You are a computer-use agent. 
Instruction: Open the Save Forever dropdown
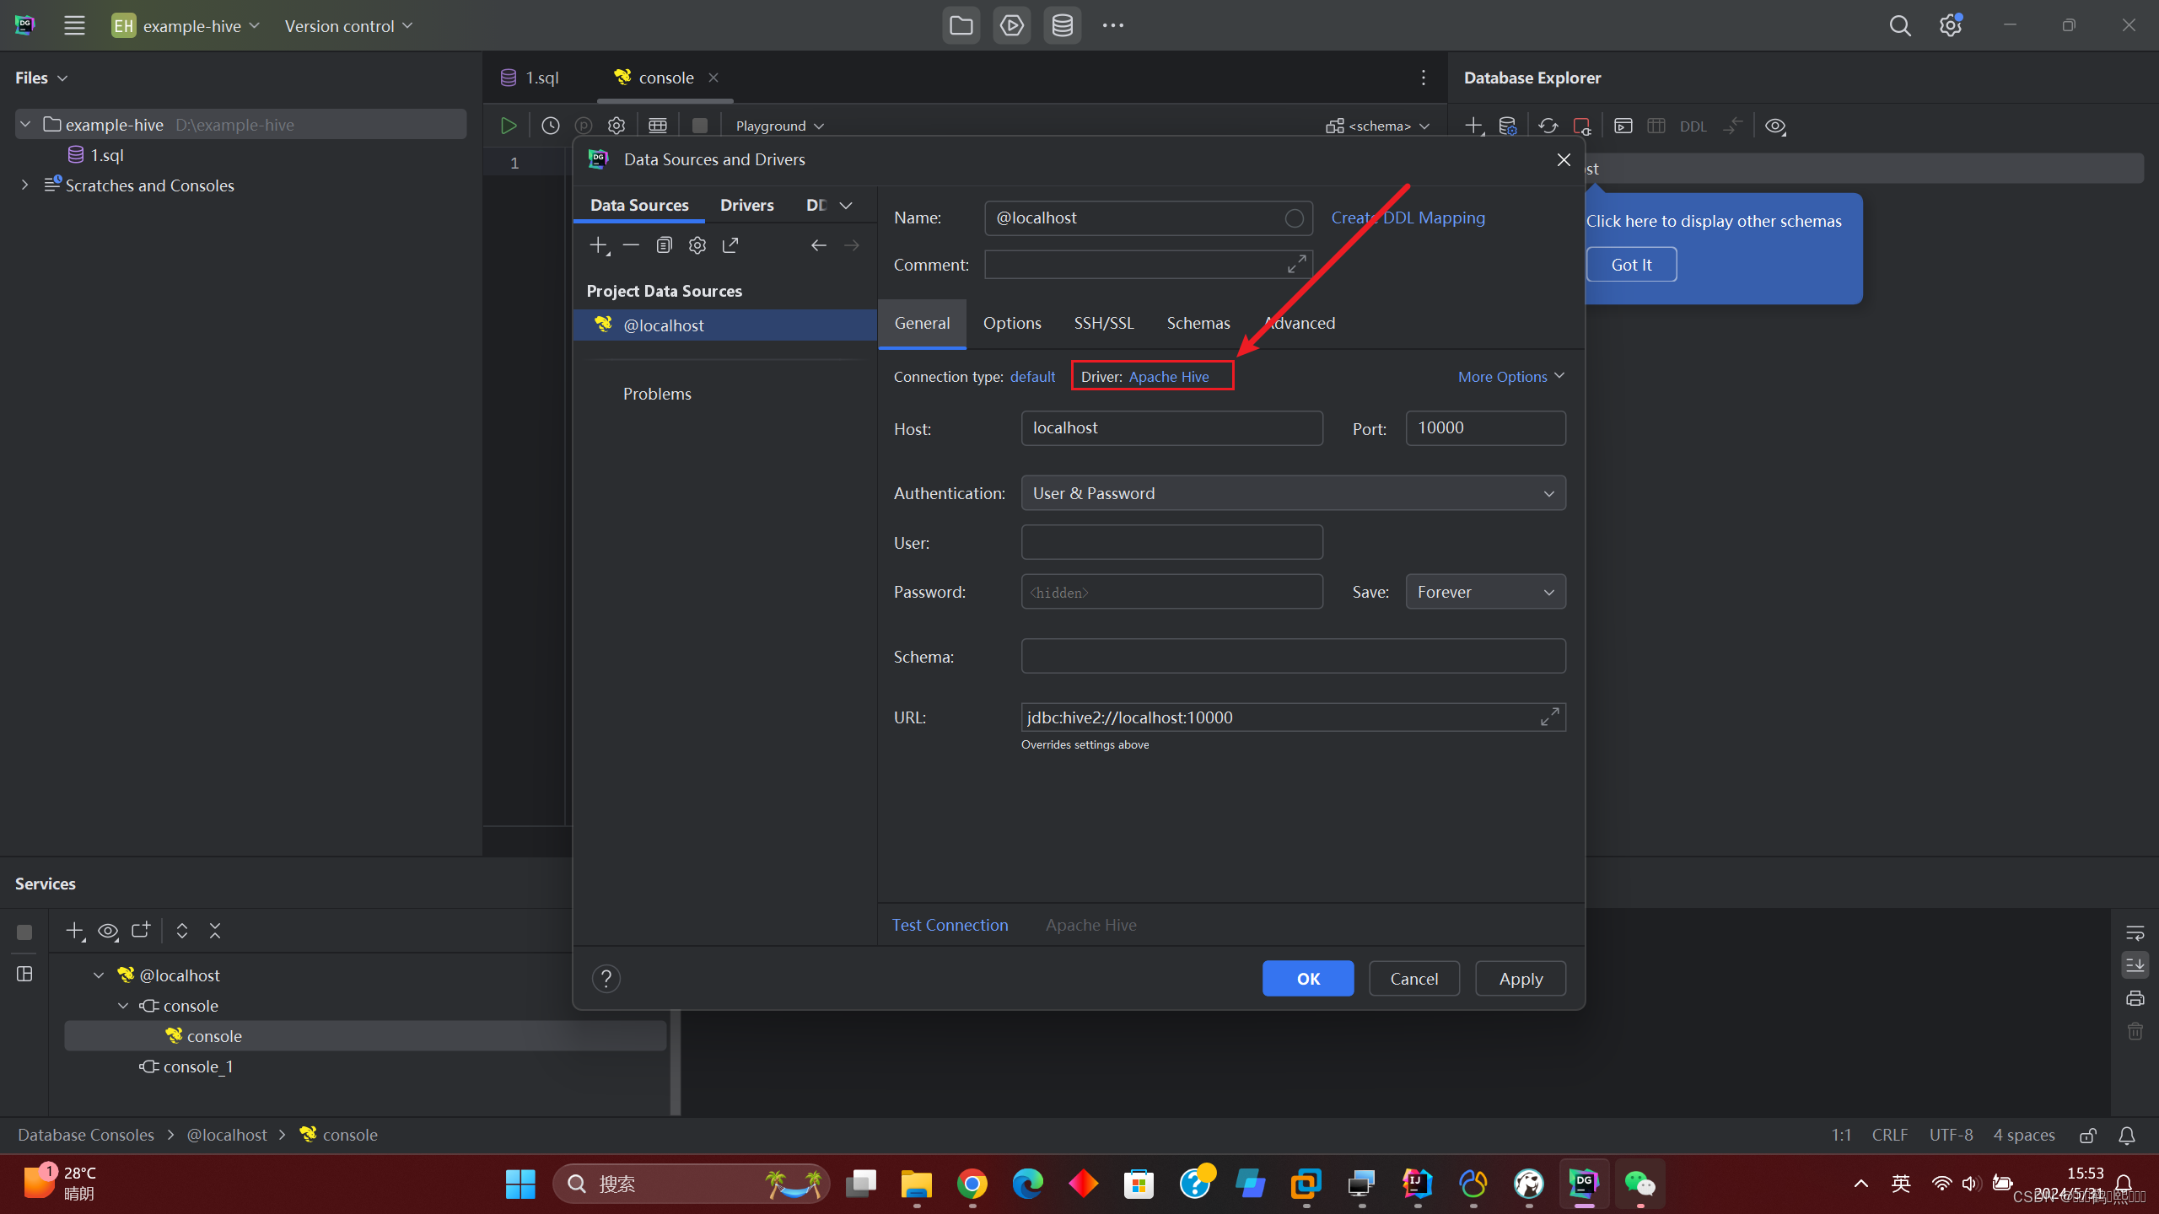(1485, 592)
